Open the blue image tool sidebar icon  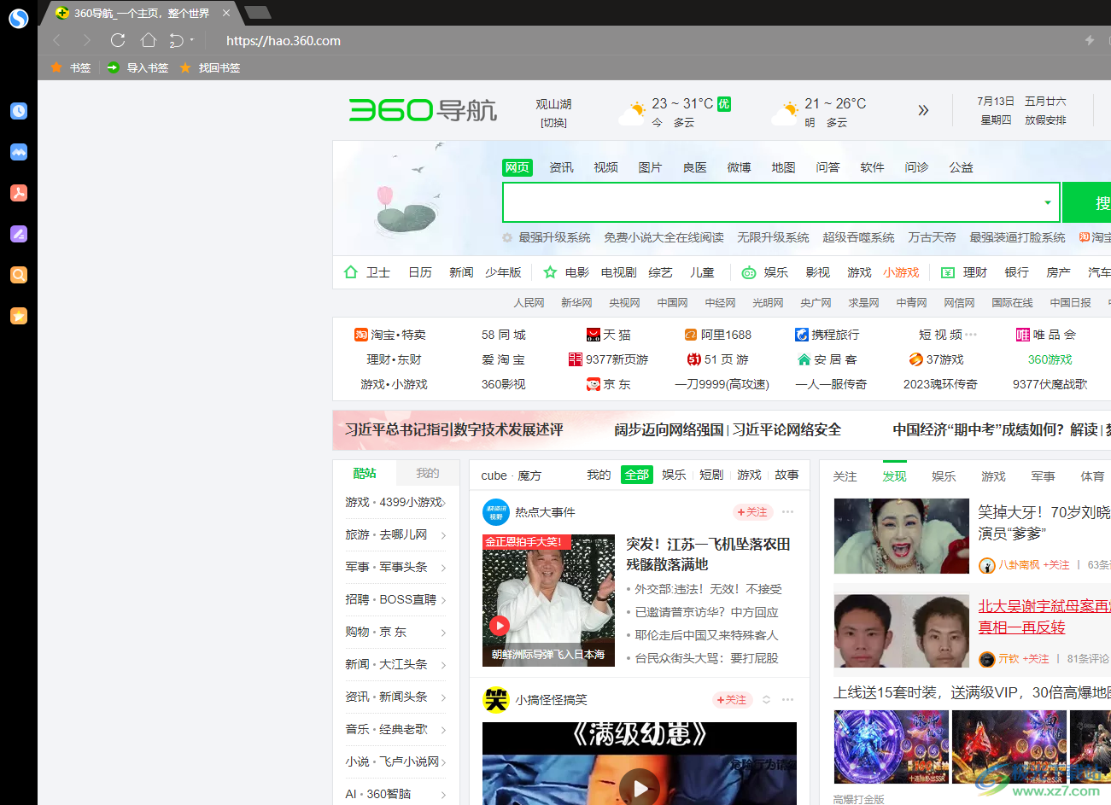point(19,152)
